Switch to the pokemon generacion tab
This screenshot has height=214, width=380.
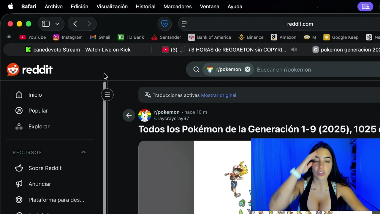click(346, 50)
